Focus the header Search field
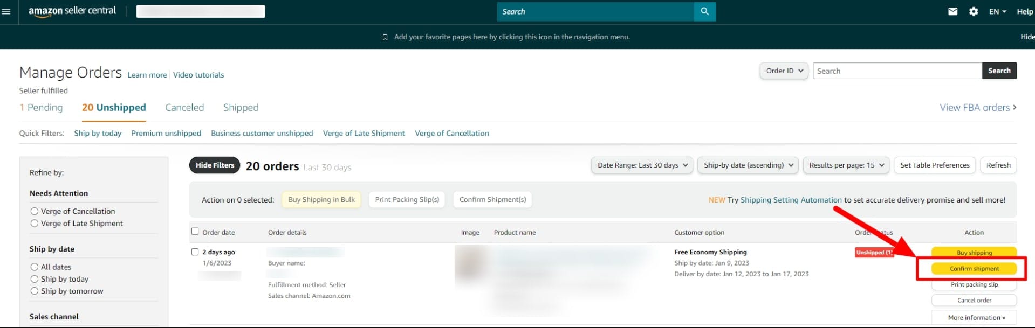Screen dimensions: 1035x328 pyautogui.click(x=595, y=11)
